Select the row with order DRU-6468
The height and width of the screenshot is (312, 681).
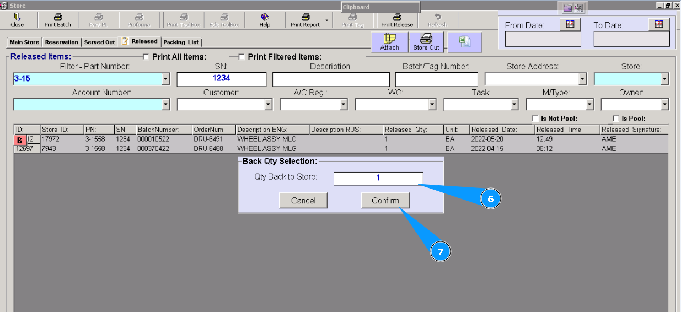(x=341, y=149)
